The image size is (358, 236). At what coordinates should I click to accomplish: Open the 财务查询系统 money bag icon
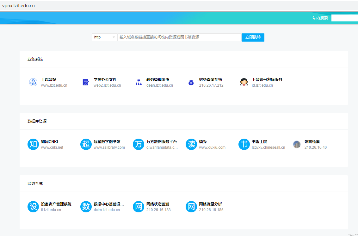click(191, 83)
